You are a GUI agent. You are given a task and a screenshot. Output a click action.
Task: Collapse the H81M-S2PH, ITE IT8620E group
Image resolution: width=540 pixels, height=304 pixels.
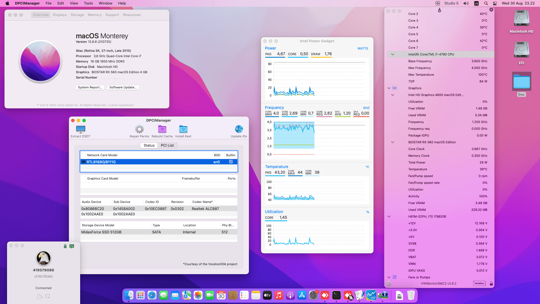coord(389,216)
